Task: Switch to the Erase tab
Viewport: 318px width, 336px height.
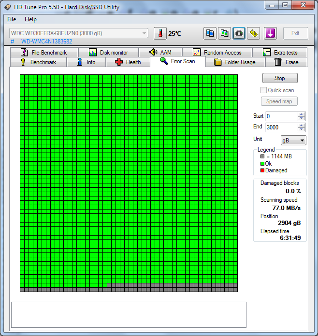Action: (x=287, y=62)
